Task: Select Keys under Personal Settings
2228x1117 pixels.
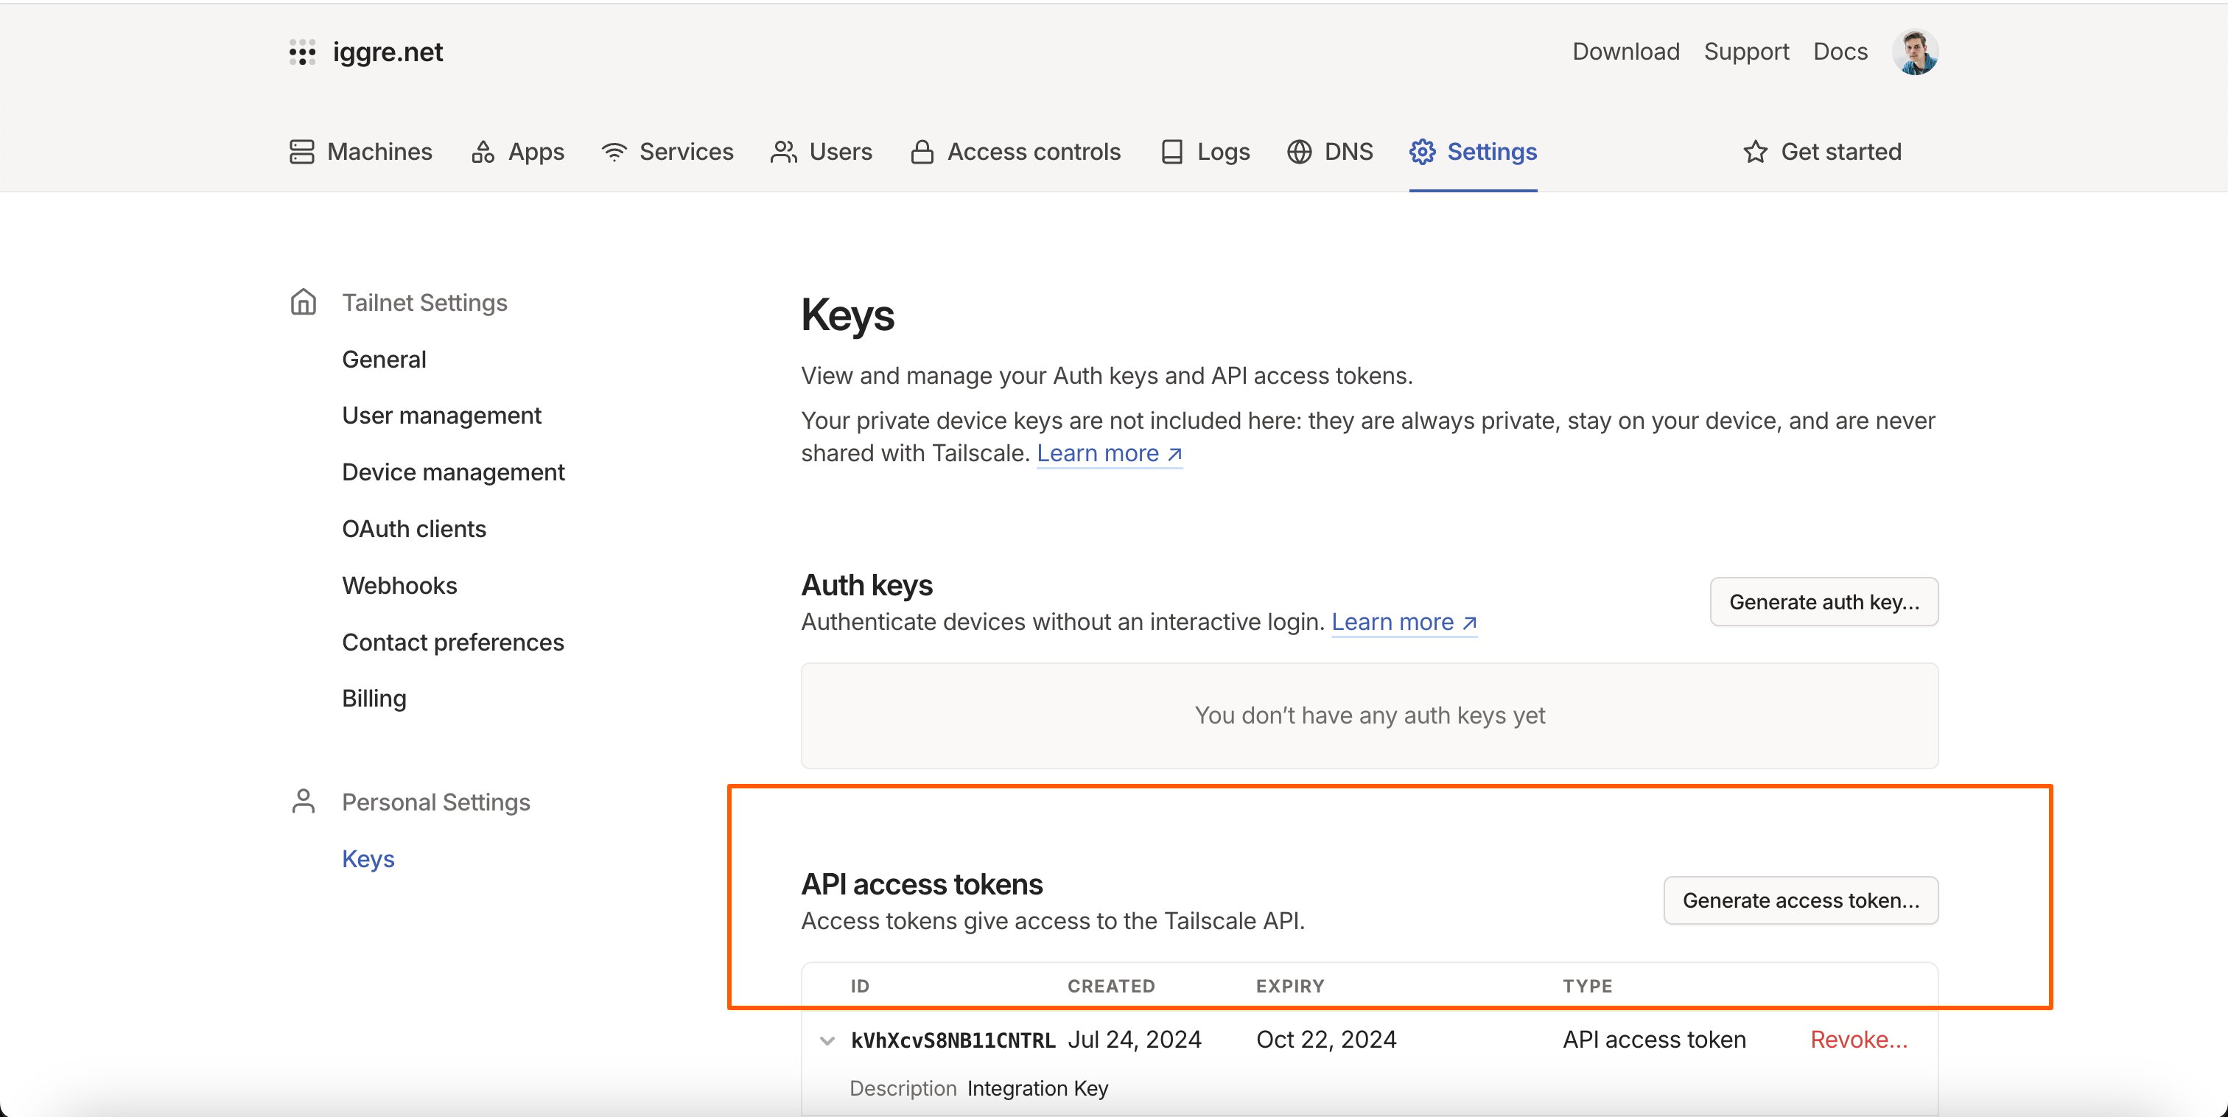Action: [368, 858]
